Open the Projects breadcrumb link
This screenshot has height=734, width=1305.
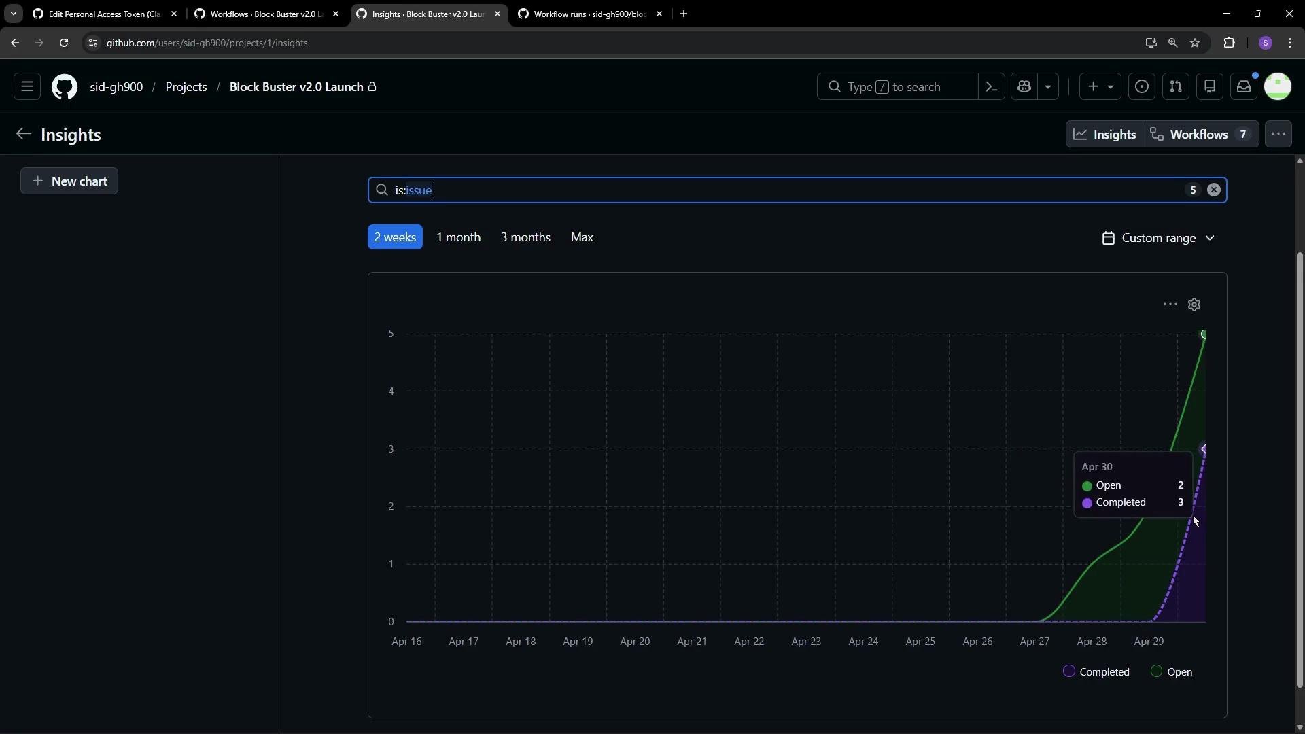coord(186,87)
